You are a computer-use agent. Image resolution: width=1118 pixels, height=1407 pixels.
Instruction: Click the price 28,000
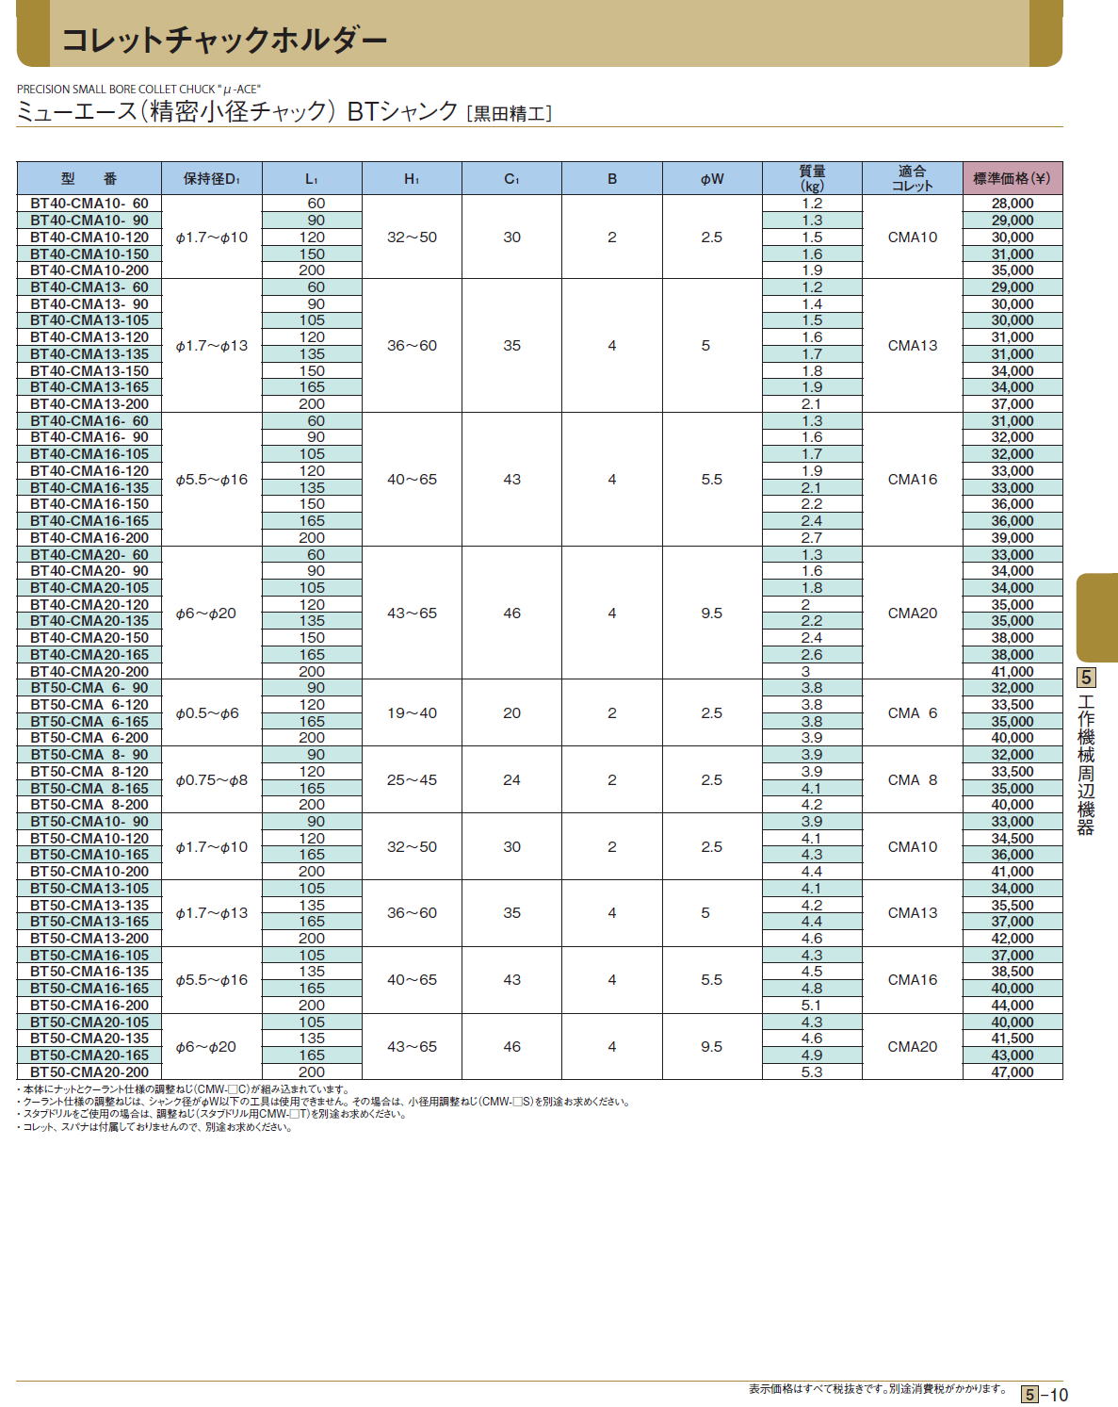[x=1013, y=204]
